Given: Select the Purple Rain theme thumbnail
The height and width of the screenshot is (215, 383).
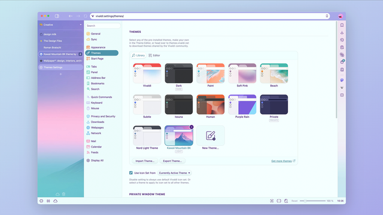Looking at the screenshot, I should pyautogui.click(x=242, y=105).
